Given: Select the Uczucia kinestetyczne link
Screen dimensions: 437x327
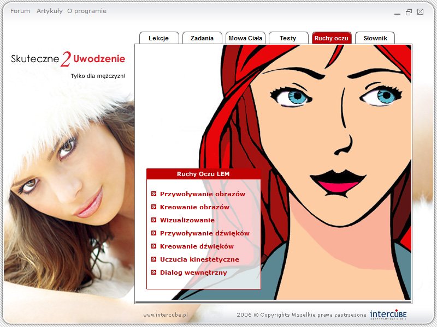Looking at the screenshot, I should (199, 259).
